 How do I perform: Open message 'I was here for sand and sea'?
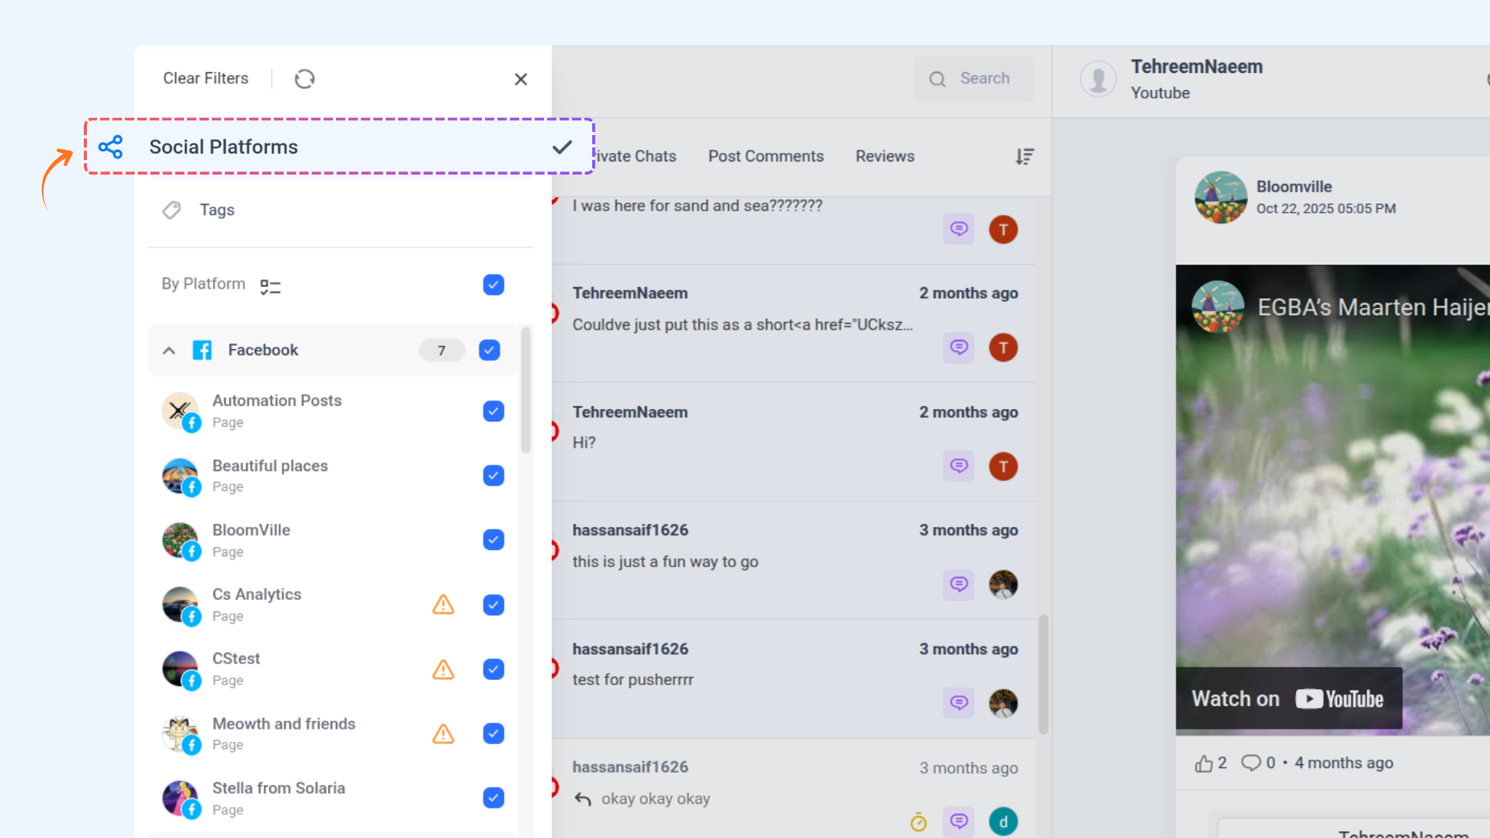click(795, 230)
